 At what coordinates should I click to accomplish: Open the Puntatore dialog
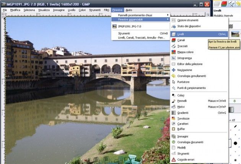click(x=199, y=82)
